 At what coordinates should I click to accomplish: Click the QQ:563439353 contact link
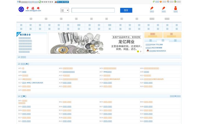(x=158, y=51)
